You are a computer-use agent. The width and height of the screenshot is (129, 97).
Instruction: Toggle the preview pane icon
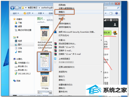(111, 13)
